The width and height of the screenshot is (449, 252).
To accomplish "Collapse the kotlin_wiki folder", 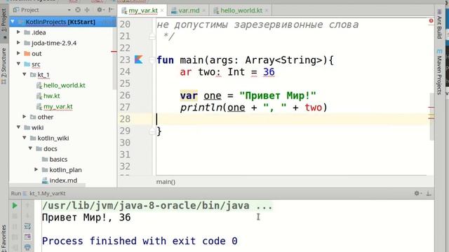I will (x=25, y=138).
